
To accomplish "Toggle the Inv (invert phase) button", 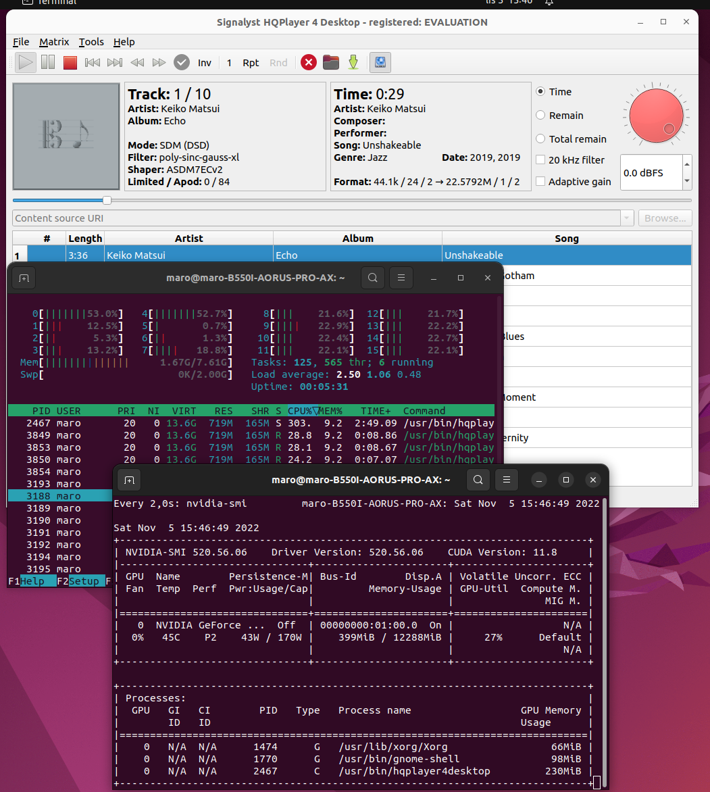I will click(205, 63).
